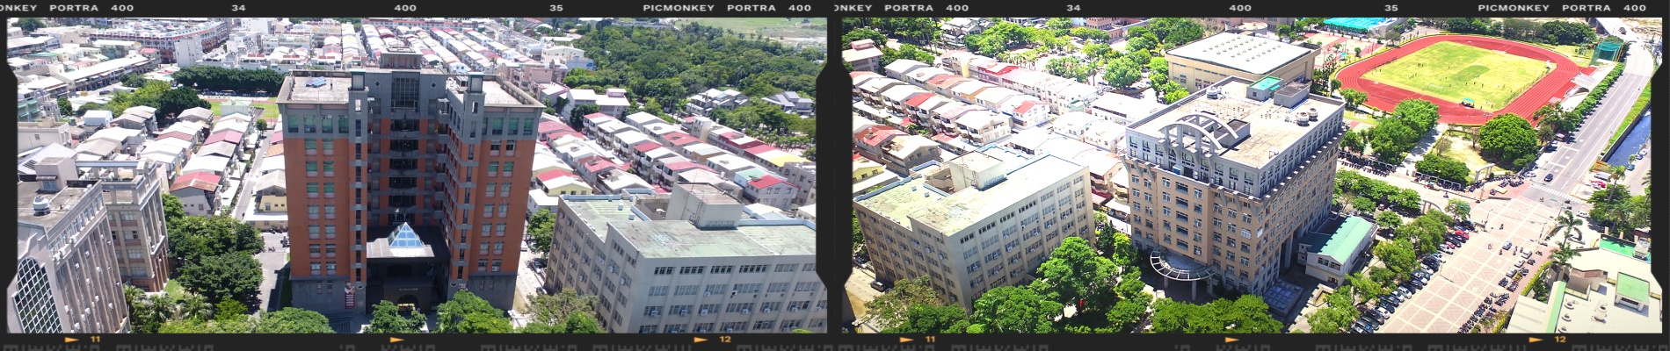1670x351 pixels.
Task: Click frame number 35 above the stadium photo
Action: tap(1390, 8)
